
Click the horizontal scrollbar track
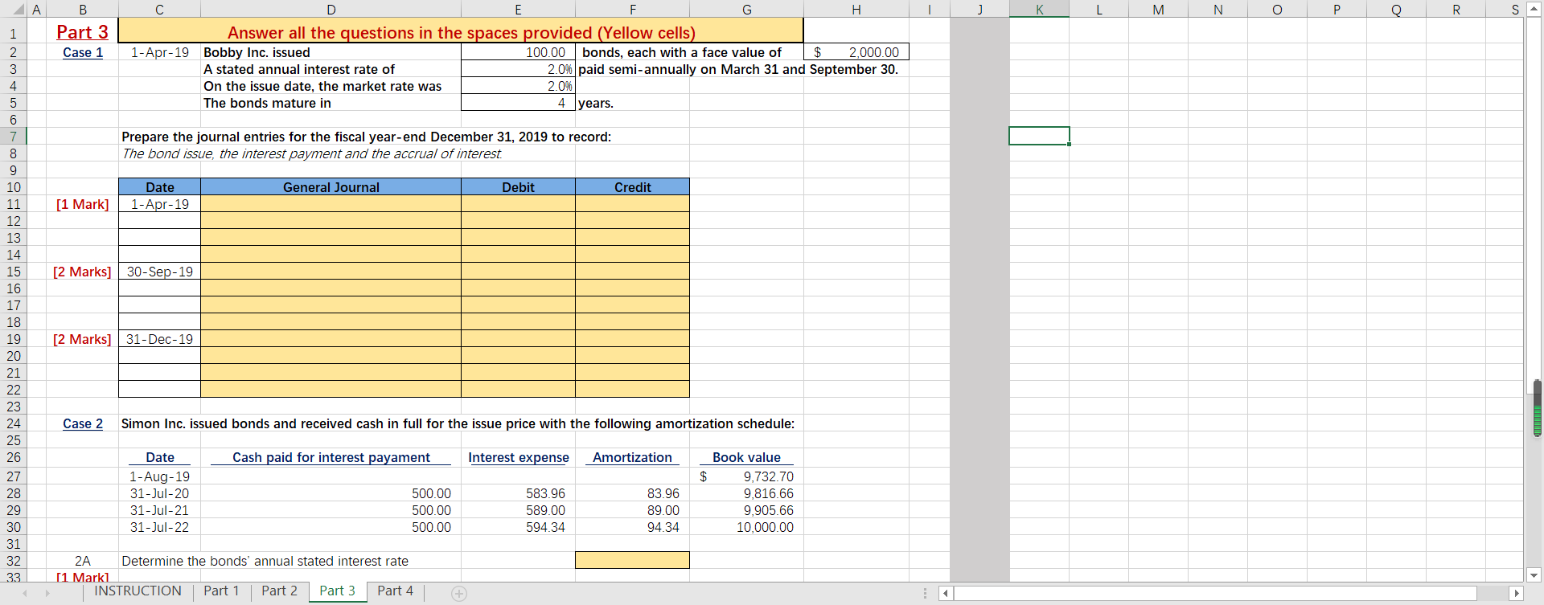(x=1214, y=594)
